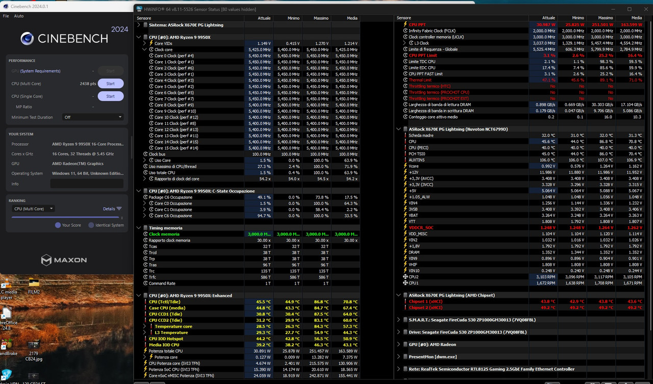Click the chip icon beside Sistema: ASRock X670E PG Lightning
This screenshot has width=653, height=384.
coord(145,24)
